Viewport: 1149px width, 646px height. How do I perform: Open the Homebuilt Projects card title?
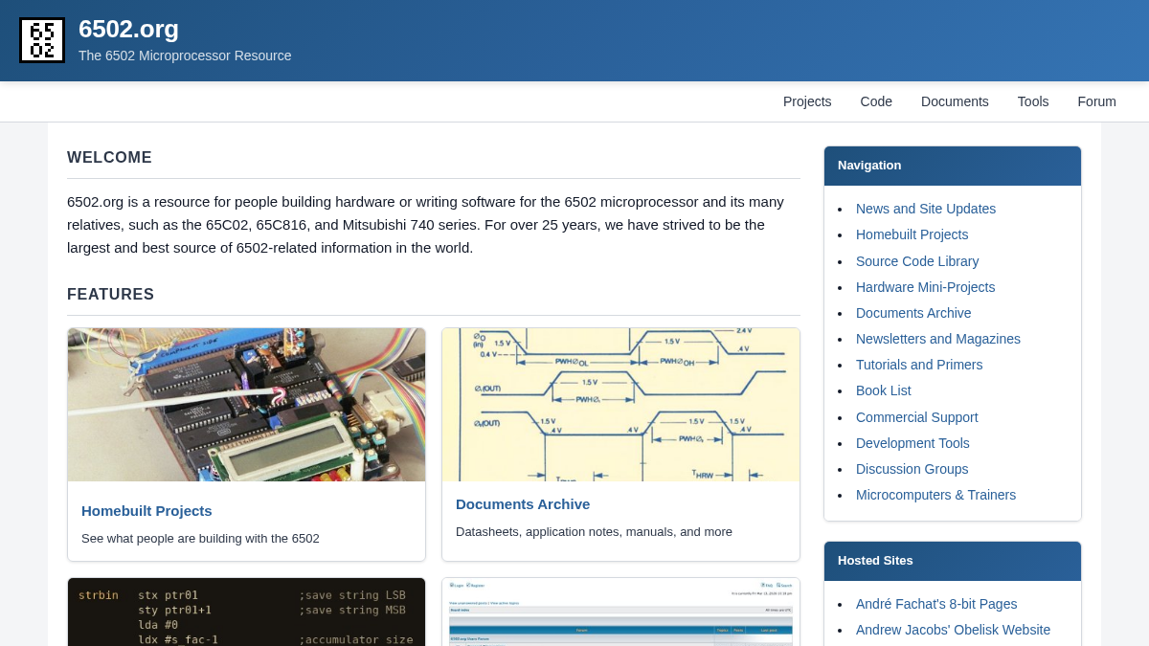pos(146,511)
